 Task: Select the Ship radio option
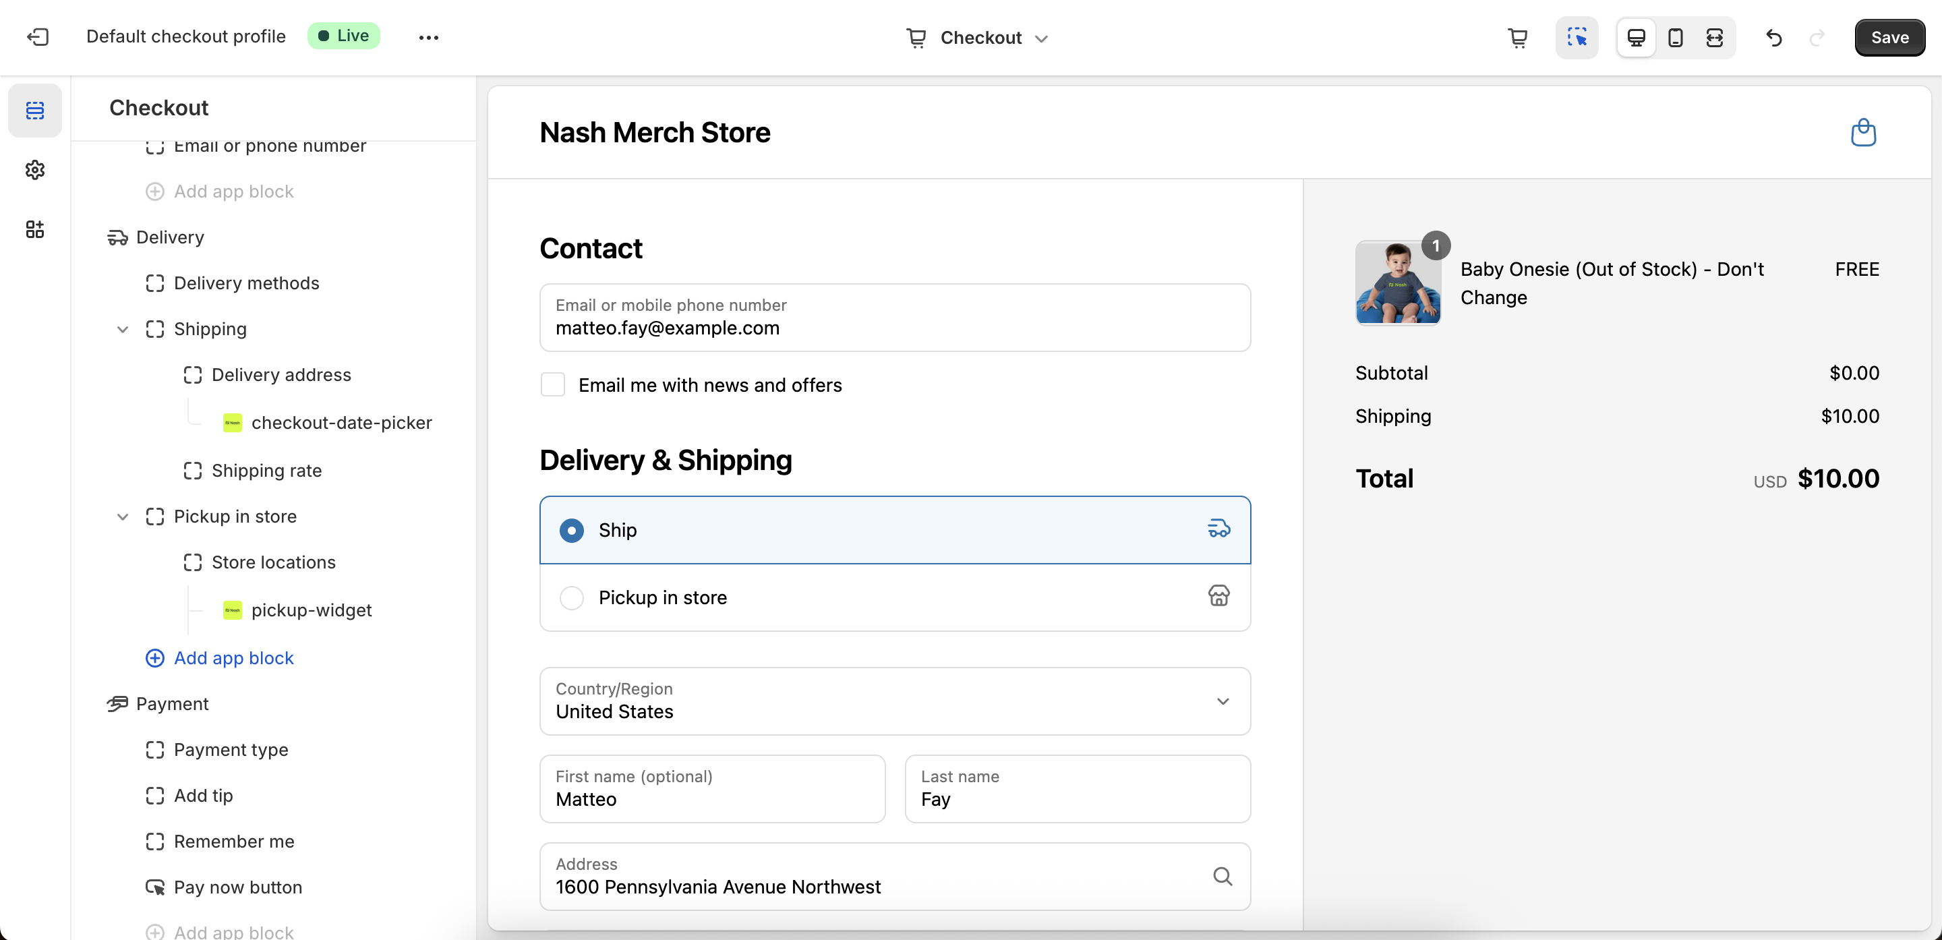click(571, 530)
